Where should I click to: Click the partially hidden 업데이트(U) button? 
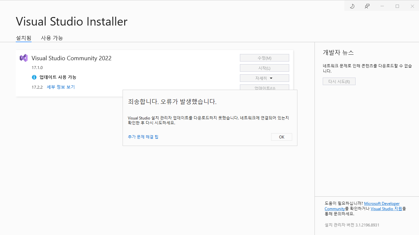265,87
